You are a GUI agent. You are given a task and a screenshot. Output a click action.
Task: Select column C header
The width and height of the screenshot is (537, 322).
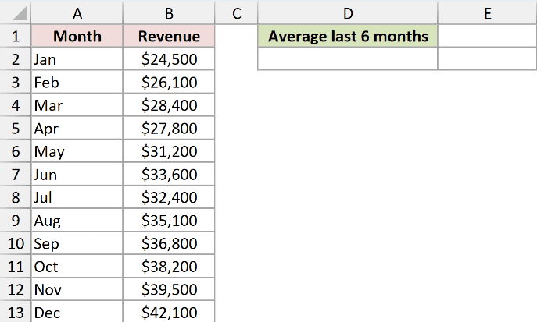tap(236, 13)
